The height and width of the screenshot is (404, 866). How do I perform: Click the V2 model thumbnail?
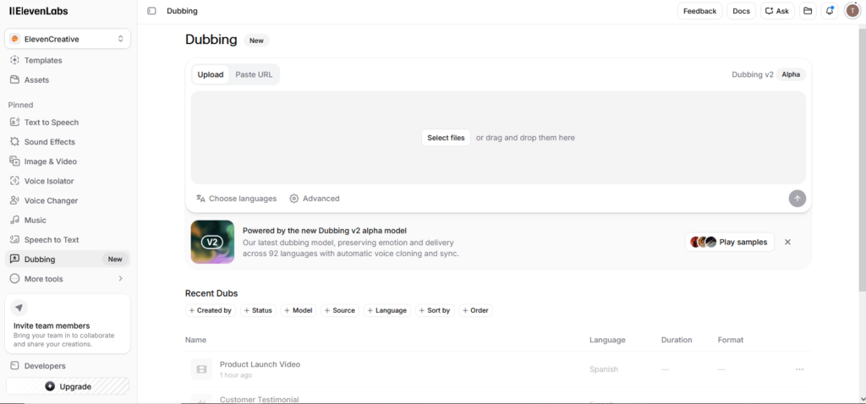[x=212, y=242]
